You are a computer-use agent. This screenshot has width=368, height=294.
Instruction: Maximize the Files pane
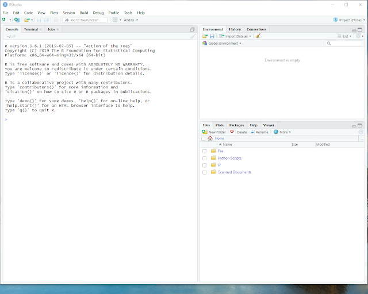pos(360,125)
